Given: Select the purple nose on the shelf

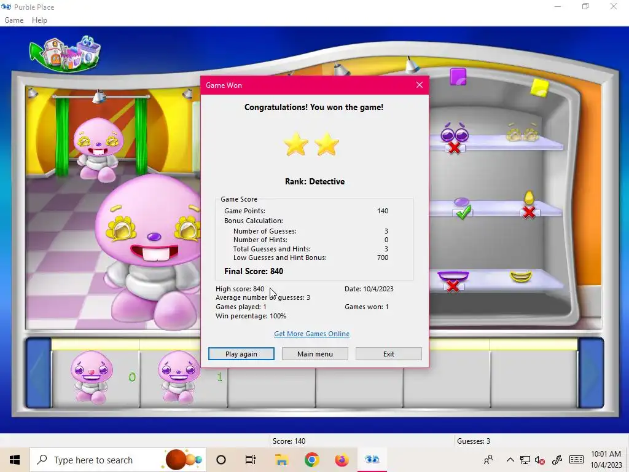Looking at the screenshot, I should [x=461, y=202].
